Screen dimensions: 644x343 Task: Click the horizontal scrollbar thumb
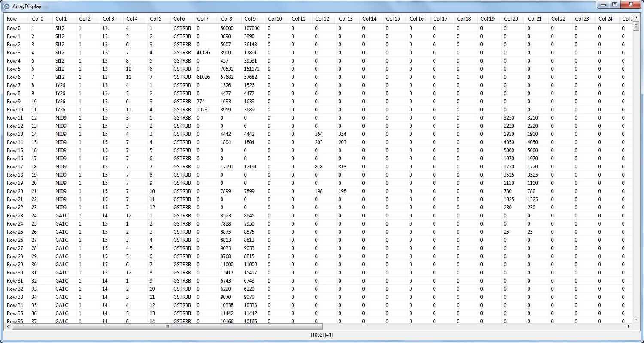(x=167, y=326)
